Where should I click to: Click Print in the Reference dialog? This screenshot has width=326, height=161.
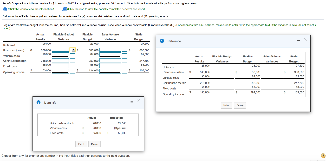click(x=226, y=105)
